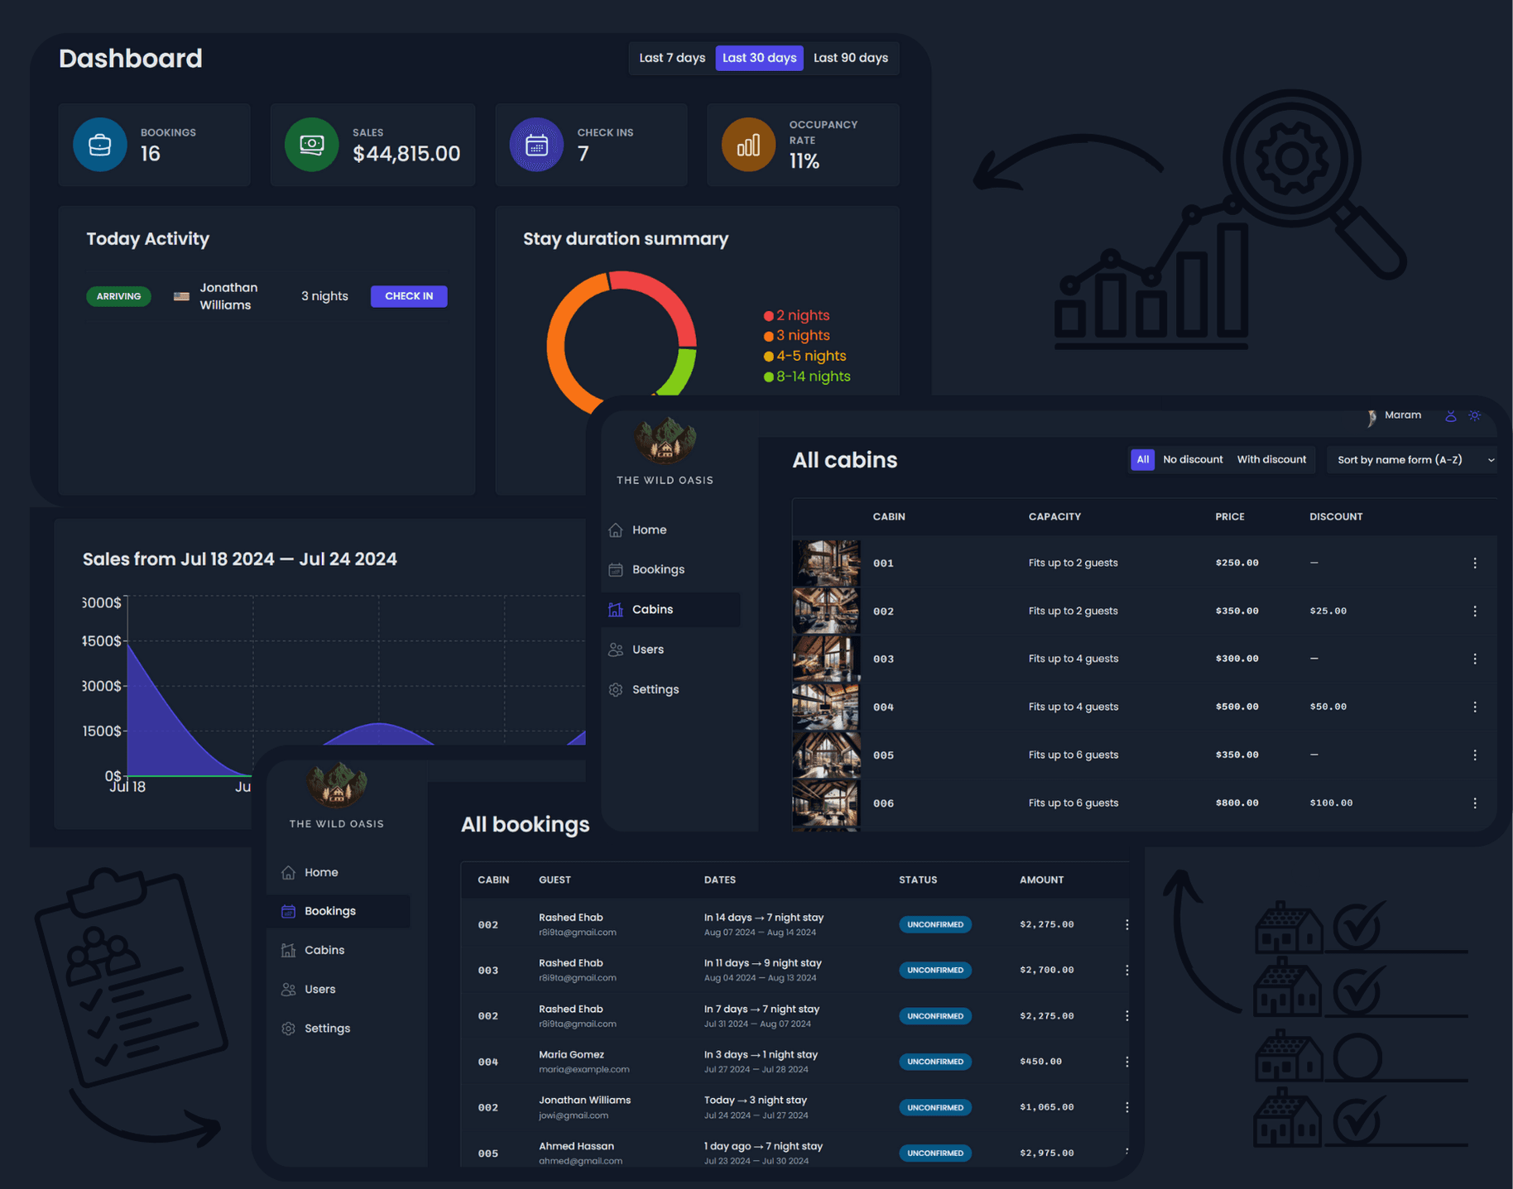Screen dimensions: 1513x1189
Task: Click cabin 002 thumbnail image
Action: coord(826,611)
